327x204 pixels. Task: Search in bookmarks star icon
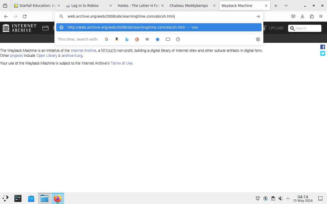click(157, 39)
